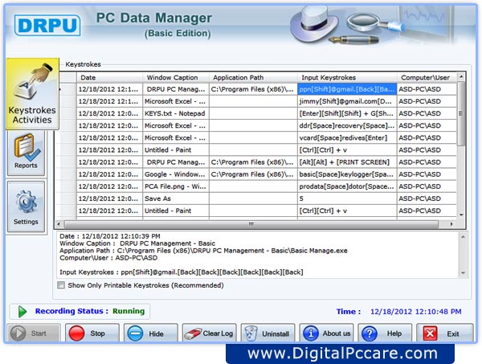
Task: Select the 'ddr[Space]recovery' keystrokes cell
Action: coord(347,125)
